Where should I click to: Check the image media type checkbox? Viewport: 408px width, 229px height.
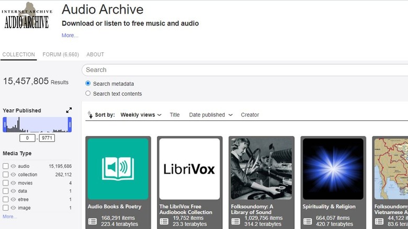pos(5,208)
